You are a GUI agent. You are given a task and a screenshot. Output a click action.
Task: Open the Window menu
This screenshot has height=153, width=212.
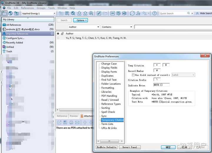tap(62, 8)
